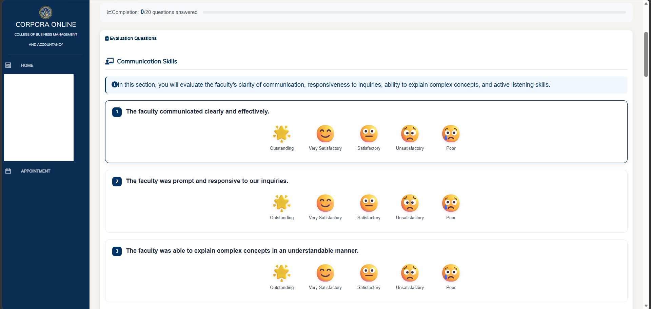Choose Satisfactory neutral face for question 1
The image size is (651, 309).
(369, 133)
